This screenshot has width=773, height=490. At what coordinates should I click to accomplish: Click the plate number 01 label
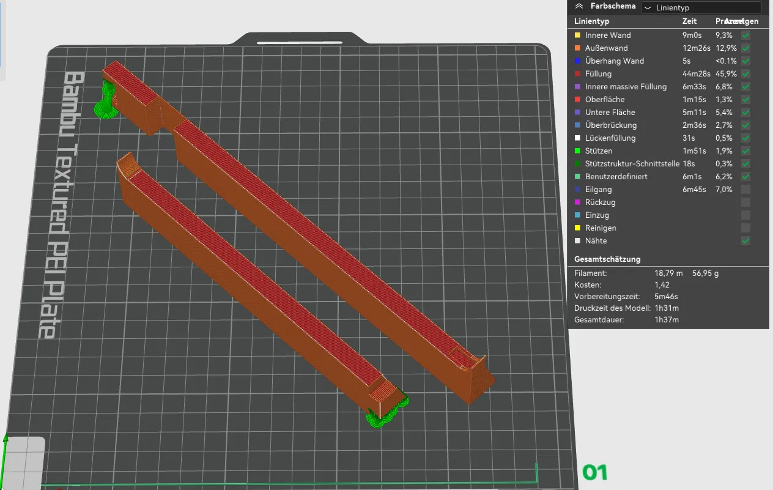[x=595, y=473]
